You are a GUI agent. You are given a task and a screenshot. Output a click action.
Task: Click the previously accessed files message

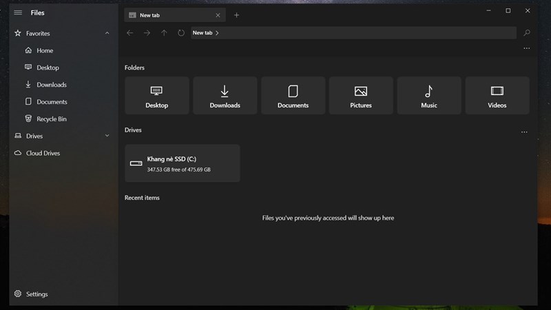[328, 218]
